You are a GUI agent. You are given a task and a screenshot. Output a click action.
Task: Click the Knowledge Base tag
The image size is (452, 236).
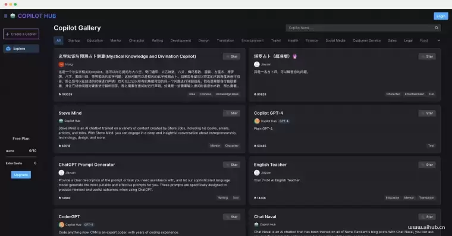[227, 95]
